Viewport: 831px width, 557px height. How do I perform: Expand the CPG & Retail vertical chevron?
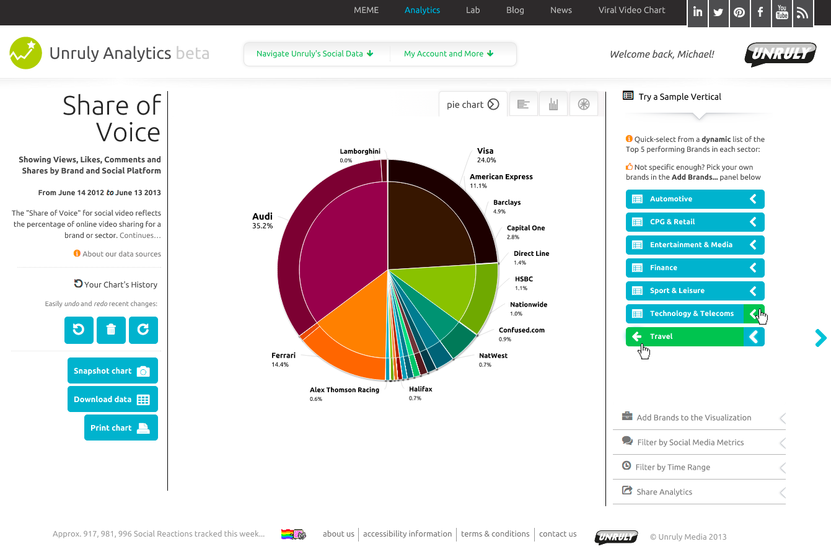[x=754, y=222]
